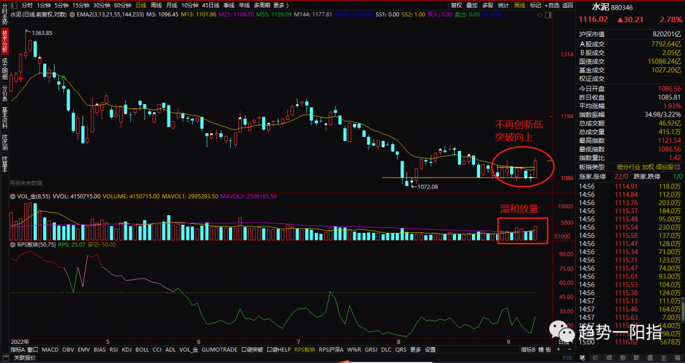Click 筹 tab at bottom right
The height and width of the screenshot is (363, 685).
(x=677, y=358)
